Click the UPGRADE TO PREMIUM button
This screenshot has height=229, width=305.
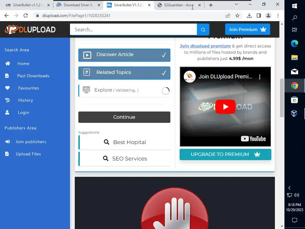coord(225,154)
